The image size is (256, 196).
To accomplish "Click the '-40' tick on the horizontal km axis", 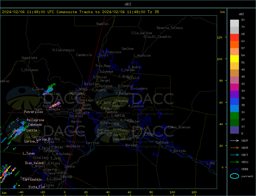I will [x=21, y=192].
